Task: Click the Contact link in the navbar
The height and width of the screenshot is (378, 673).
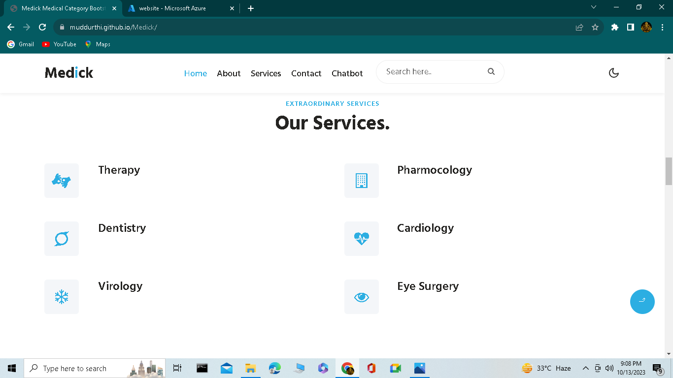Action: (x=306, y=73)
